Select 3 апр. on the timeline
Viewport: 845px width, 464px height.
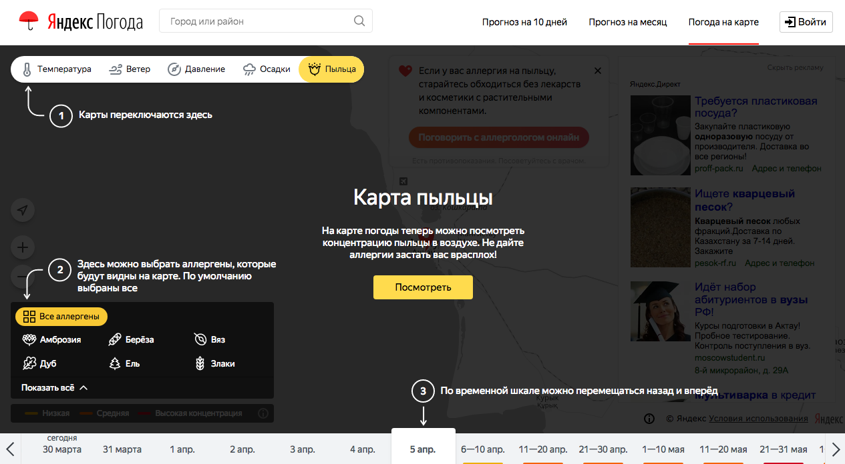tap(303, 449)
